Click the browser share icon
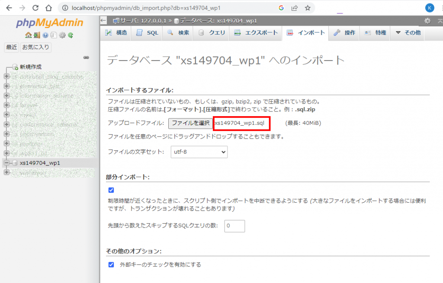 point(295,8)
